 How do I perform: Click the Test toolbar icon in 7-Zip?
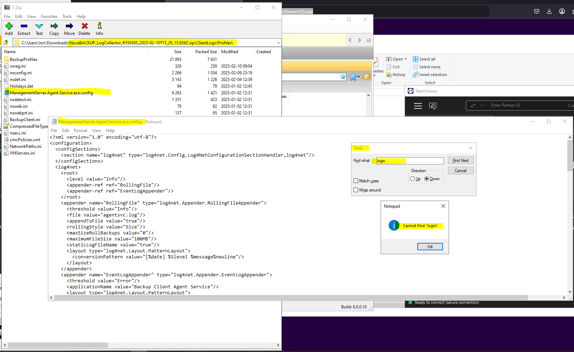point(39,29)
